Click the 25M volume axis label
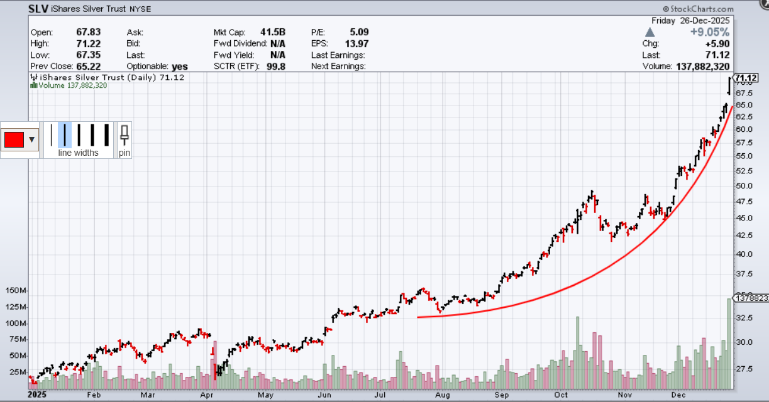The width and height of the screenshot is (769, 402). pos(18,372)
